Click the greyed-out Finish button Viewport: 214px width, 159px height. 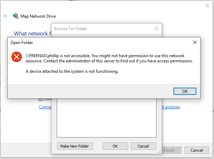coord(169,150)
